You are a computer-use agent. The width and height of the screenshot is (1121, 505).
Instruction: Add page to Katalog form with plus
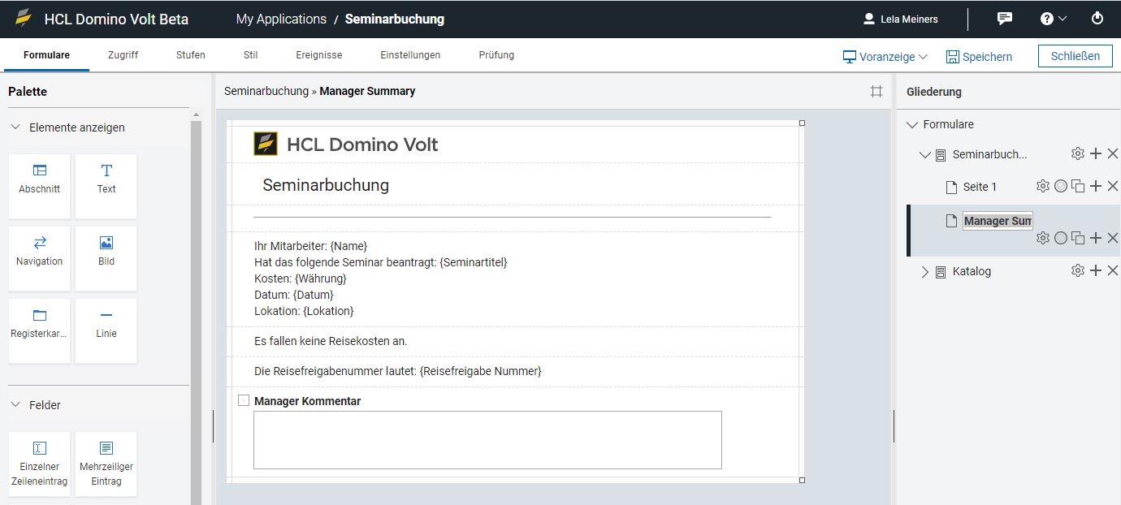coord(1096,270)
